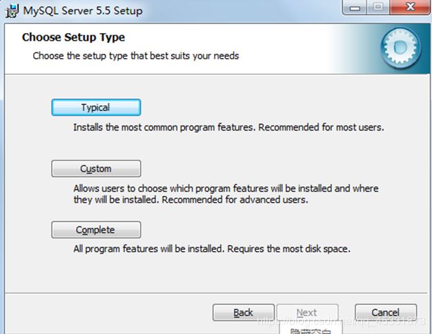Screen dimensions: 432x334
Task: Click the Complete option description text
Action: click(212, 248)
